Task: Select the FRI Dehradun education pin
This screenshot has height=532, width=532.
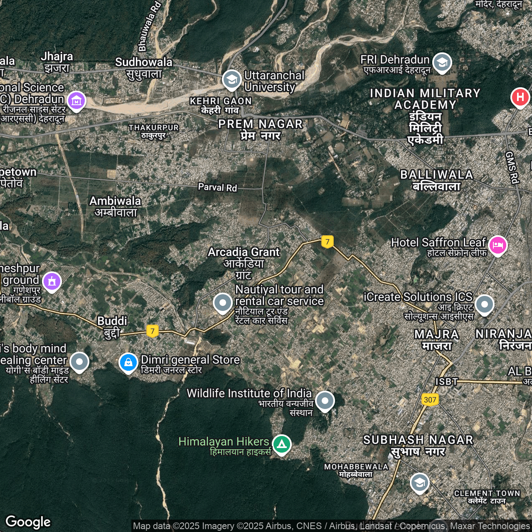Action: click(x=442, y=62)
